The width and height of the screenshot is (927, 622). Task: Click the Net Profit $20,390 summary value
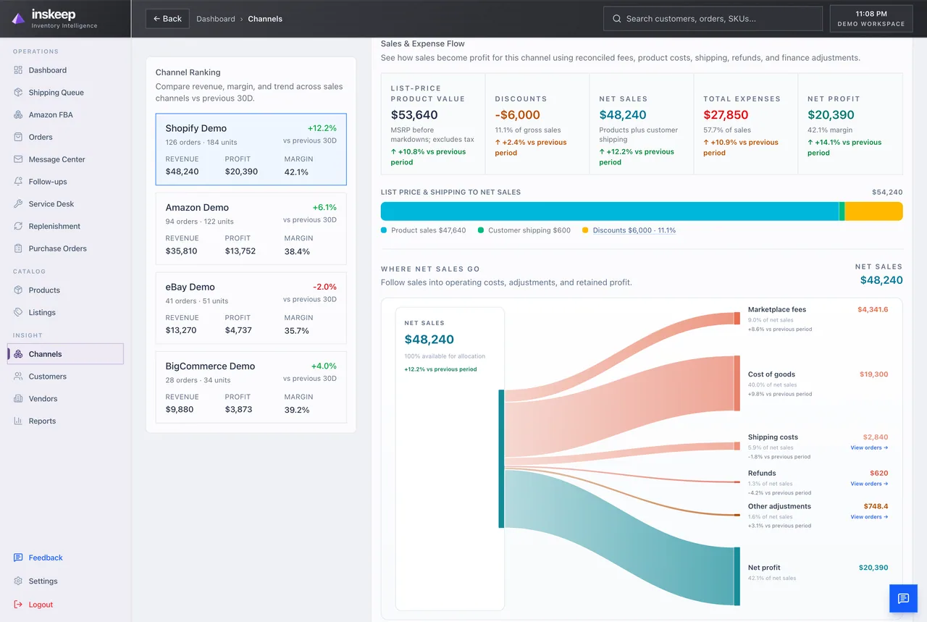[x=831, y=115]
